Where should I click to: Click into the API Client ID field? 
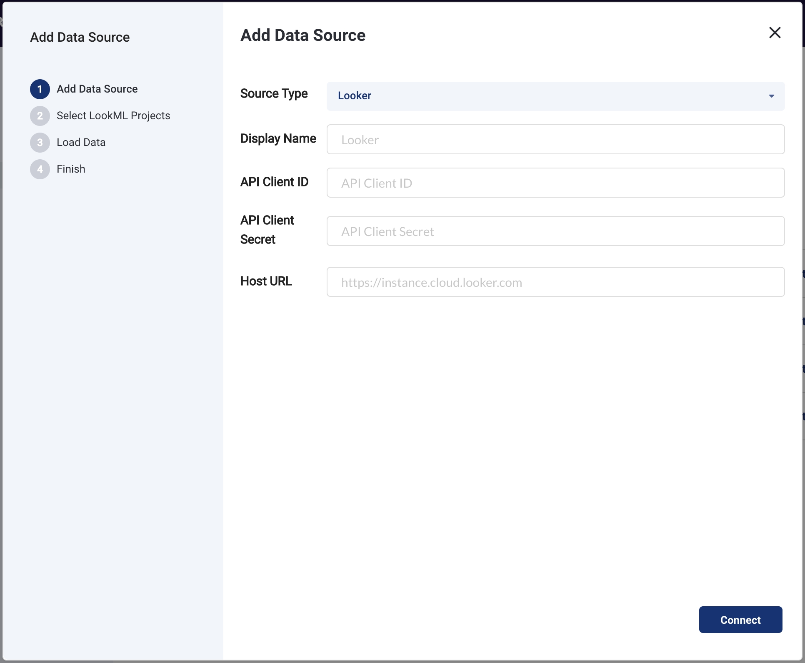pos(555,183)
